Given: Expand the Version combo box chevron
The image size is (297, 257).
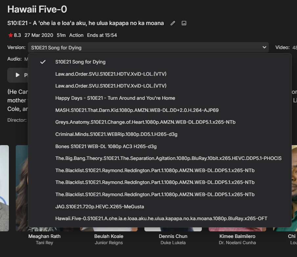Looking at the screenshot, I should [x=264, y=47].
